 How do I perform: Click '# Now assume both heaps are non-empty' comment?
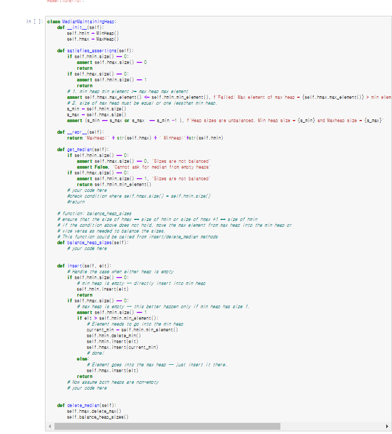(x=113, y=382)
